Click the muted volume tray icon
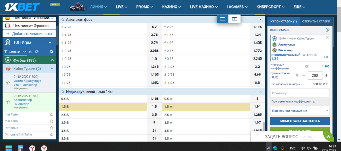The height and width of the screenshot is (151, 341). click(x=309, y=148)
